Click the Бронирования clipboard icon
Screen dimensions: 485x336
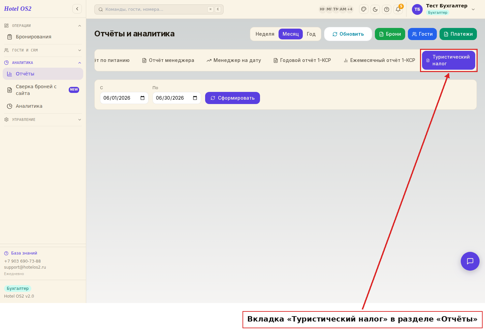[x=9, y=37]
